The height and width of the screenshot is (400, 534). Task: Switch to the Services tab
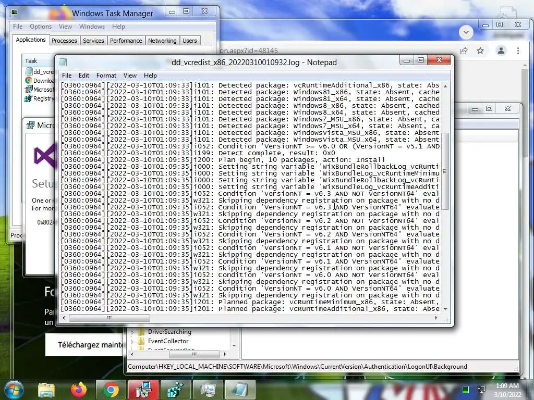coord(93,41)
